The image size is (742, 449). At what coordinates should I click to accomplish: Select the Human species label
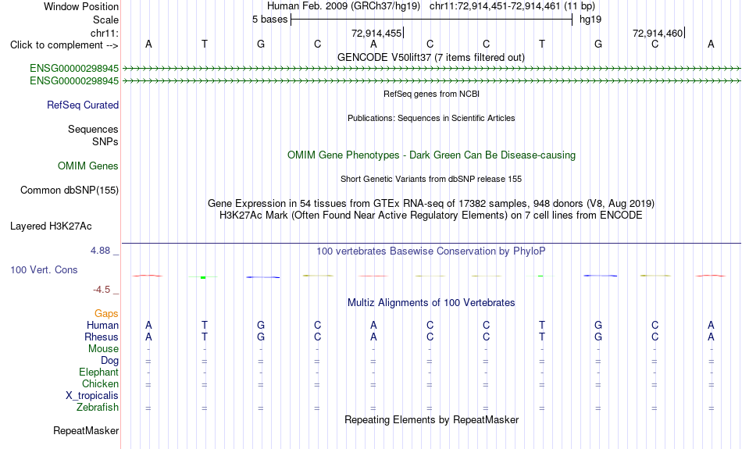pos(102,325)
